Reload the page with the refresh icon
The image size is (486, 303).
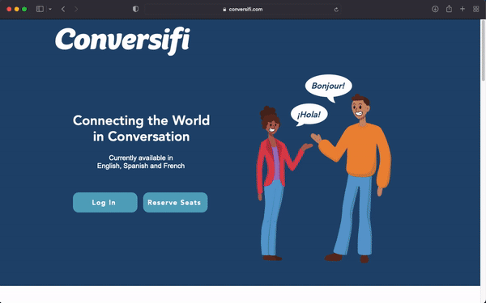pos(336,10)
